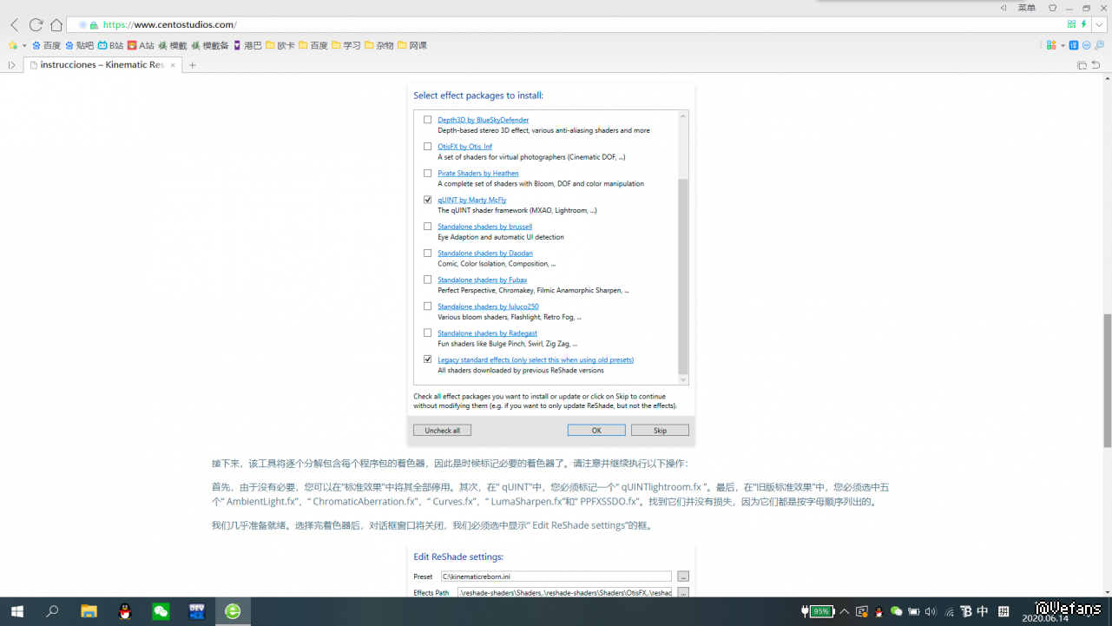Uncheck Legacy standard effects checkbox
This screenshot has width=1112, height=626.
point(427,359)
